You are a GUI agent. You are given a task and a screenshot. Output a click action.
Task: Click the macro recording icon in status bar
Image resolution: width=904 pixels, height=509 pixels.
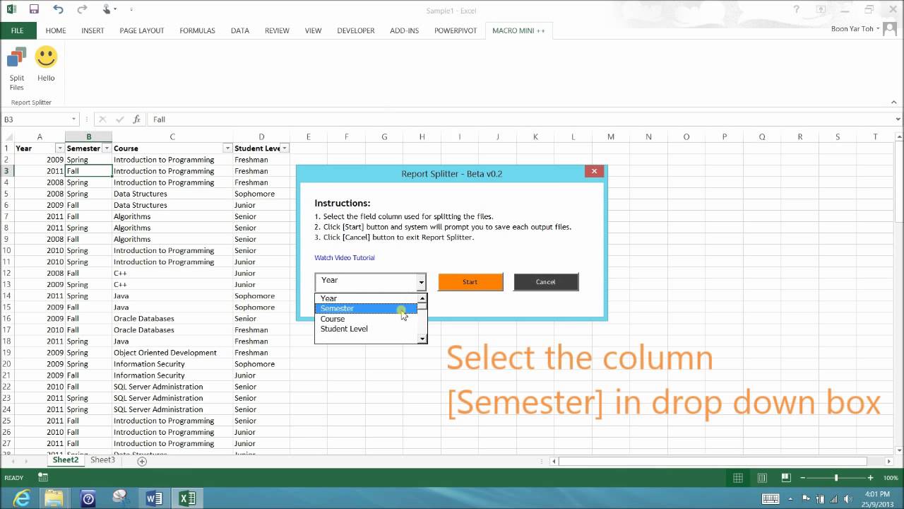[x=43, y=478]
